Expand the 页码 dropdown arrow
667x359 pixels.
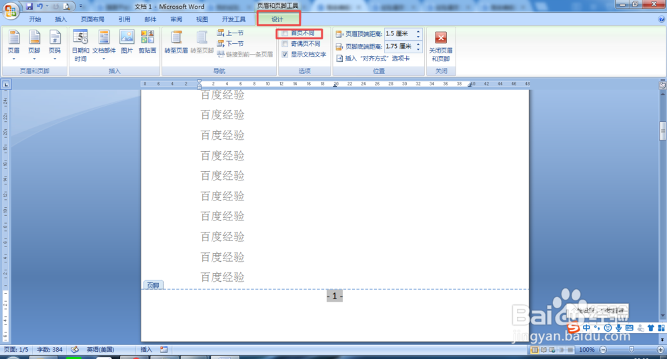click(55, 59)
